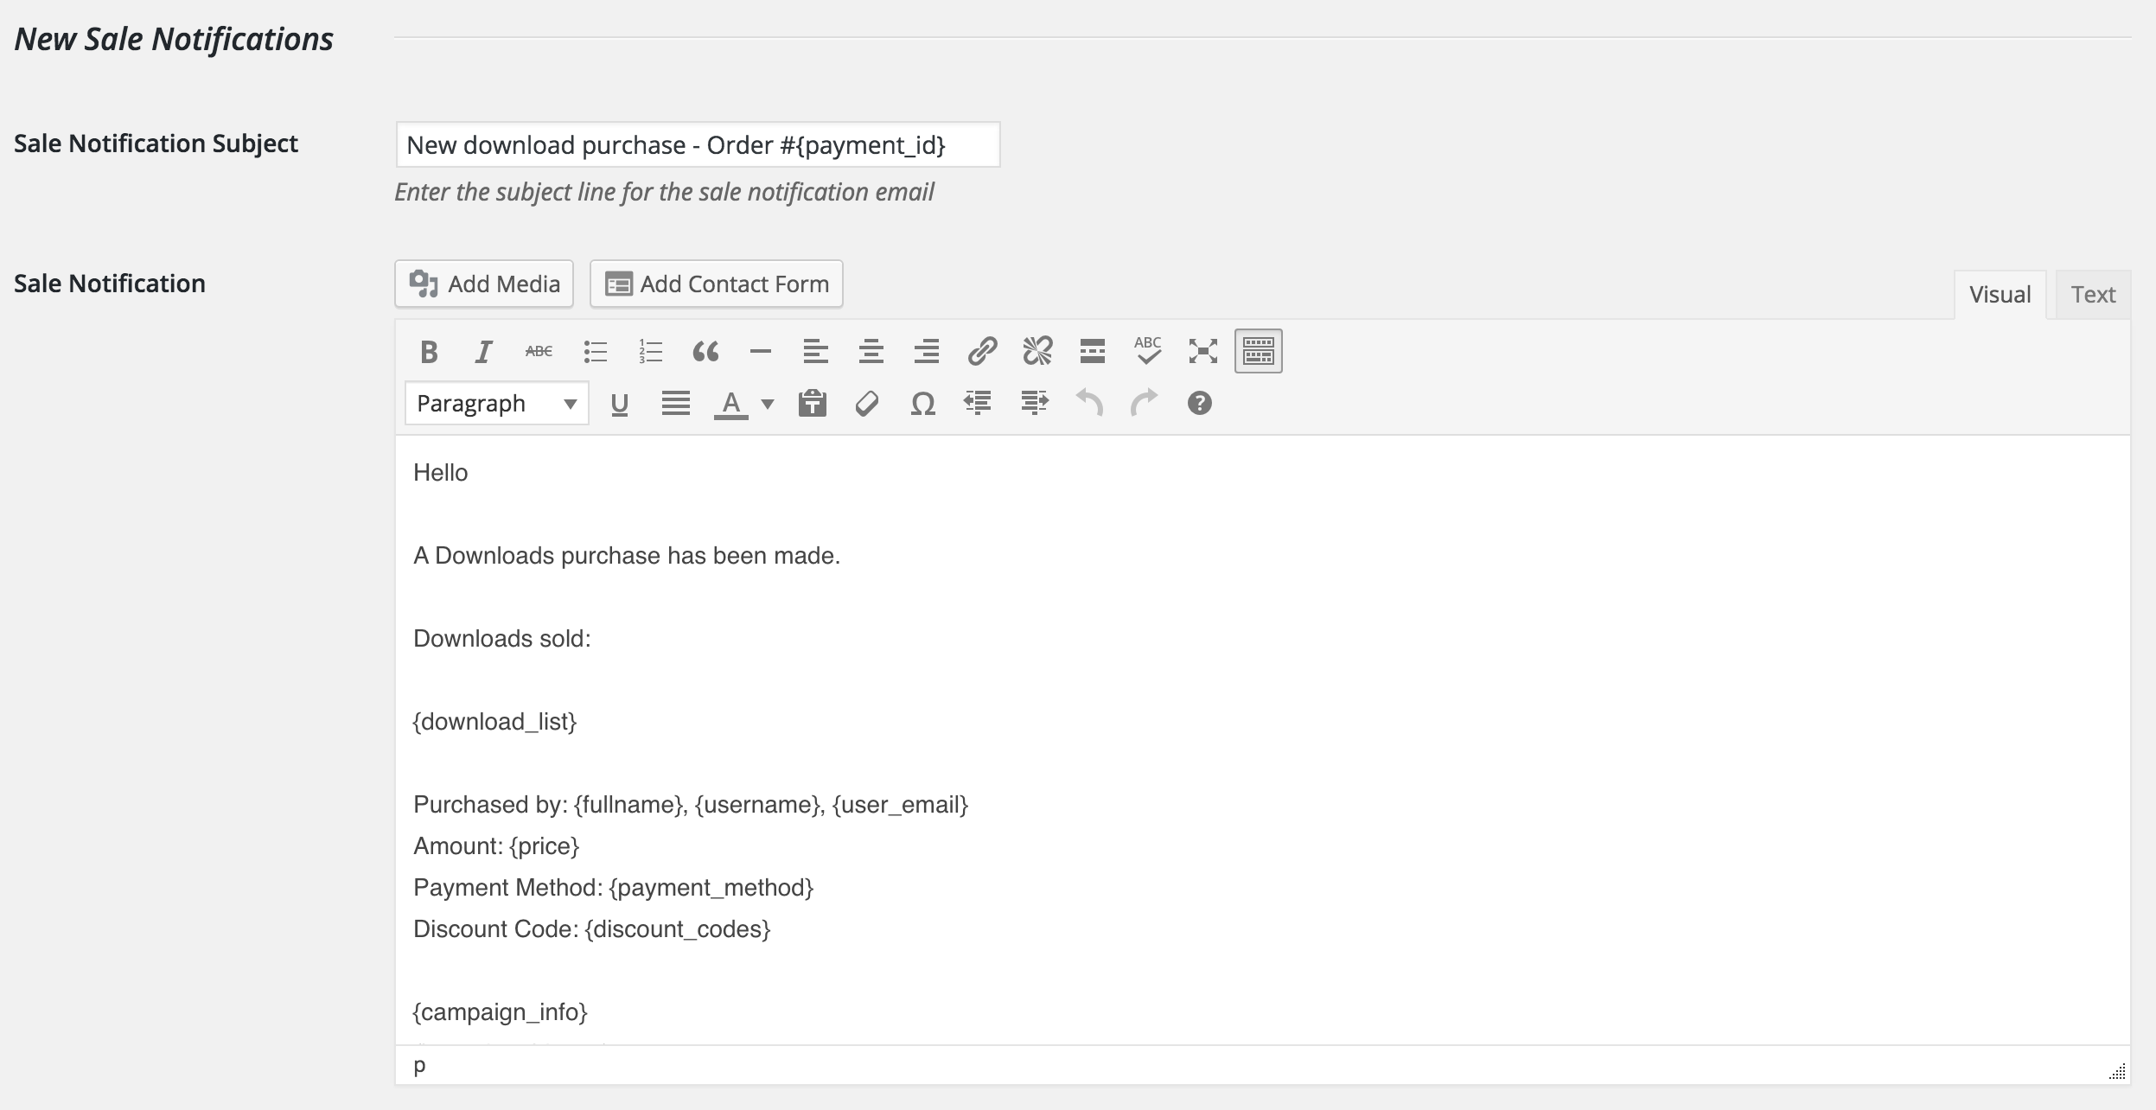Enter distraction-free fullscreen mode
Image resolution: width=2156 pixels, height=1110 pixels.
1202,352
